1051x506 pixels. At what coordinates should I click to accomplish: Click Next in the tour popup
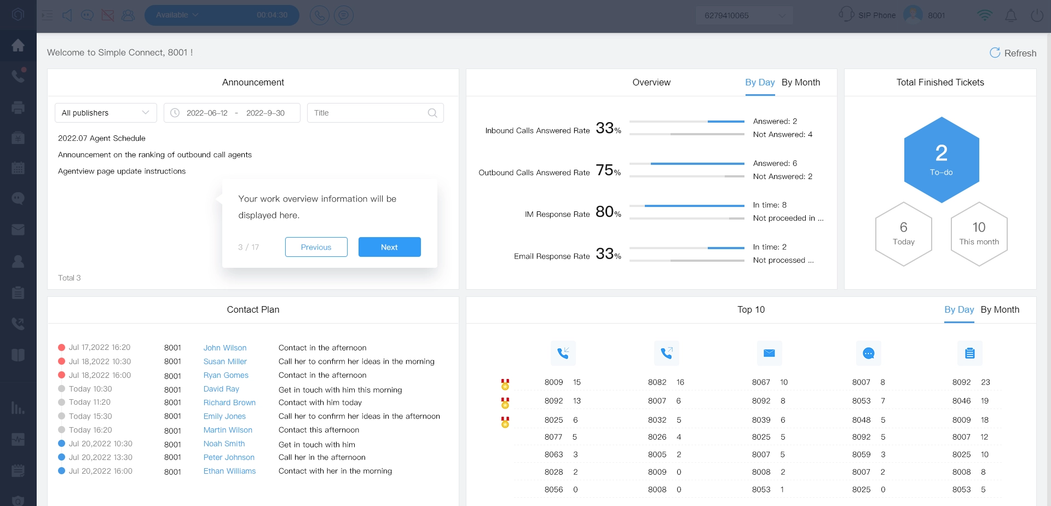[389, 247]
